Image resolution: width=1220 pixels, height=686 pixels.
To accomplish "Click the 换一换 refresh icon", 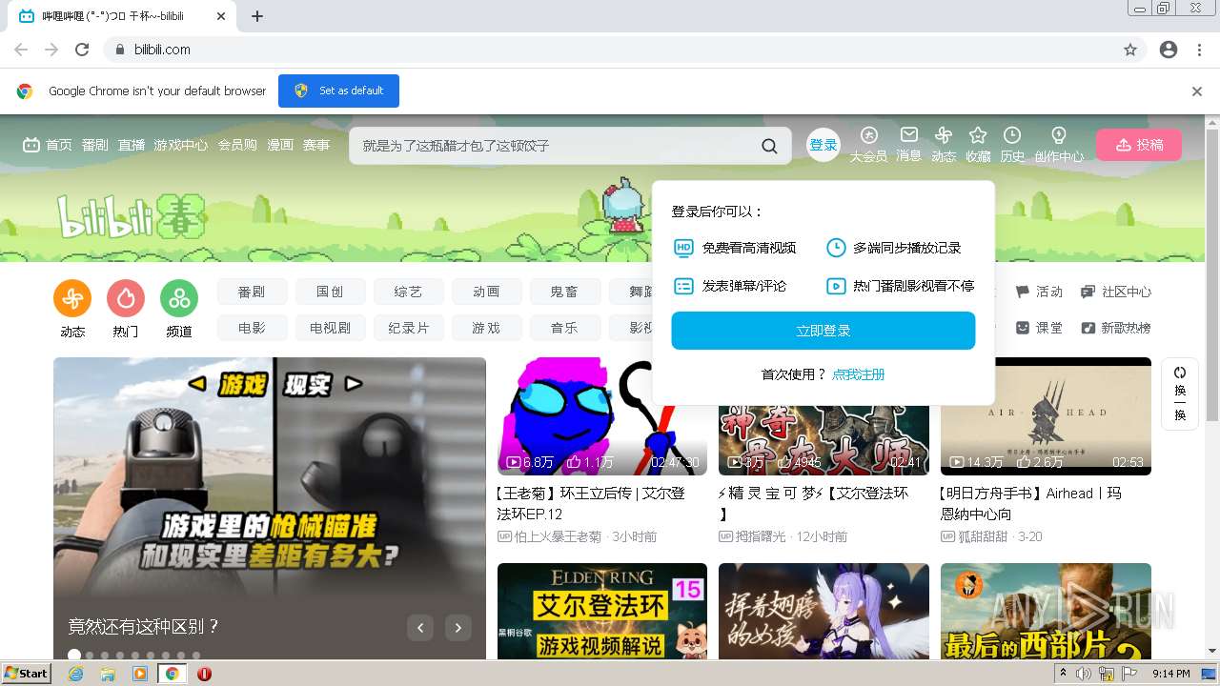I will click(1180, 373).
